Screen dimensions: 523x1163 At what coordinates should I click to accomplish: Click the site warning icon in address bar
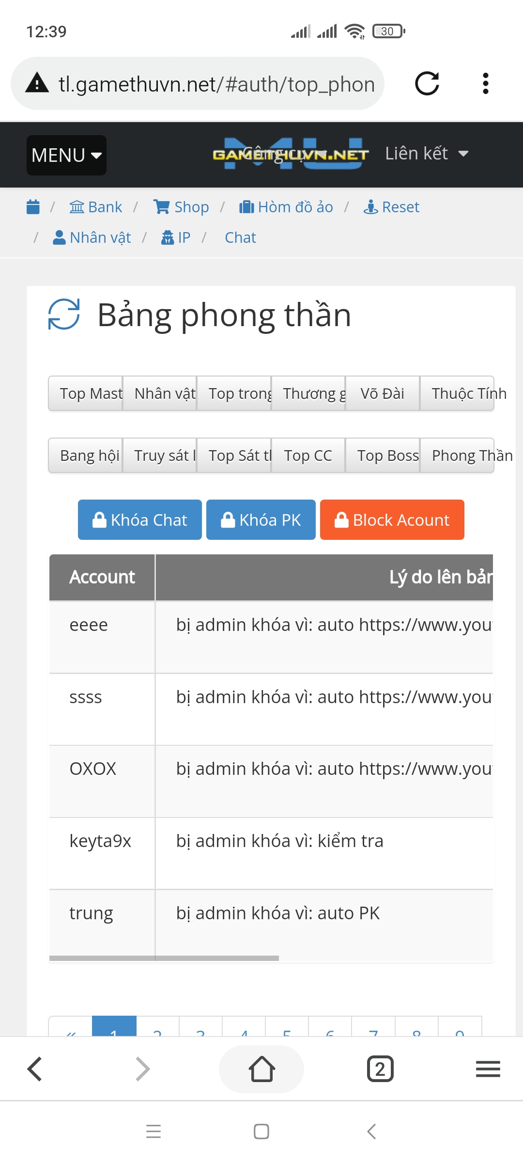tap(37, 83)
